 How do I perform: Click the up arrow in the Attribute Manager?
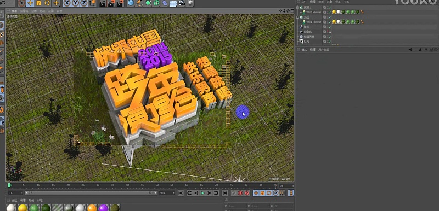pyautogui.click(x=420, y=50)
